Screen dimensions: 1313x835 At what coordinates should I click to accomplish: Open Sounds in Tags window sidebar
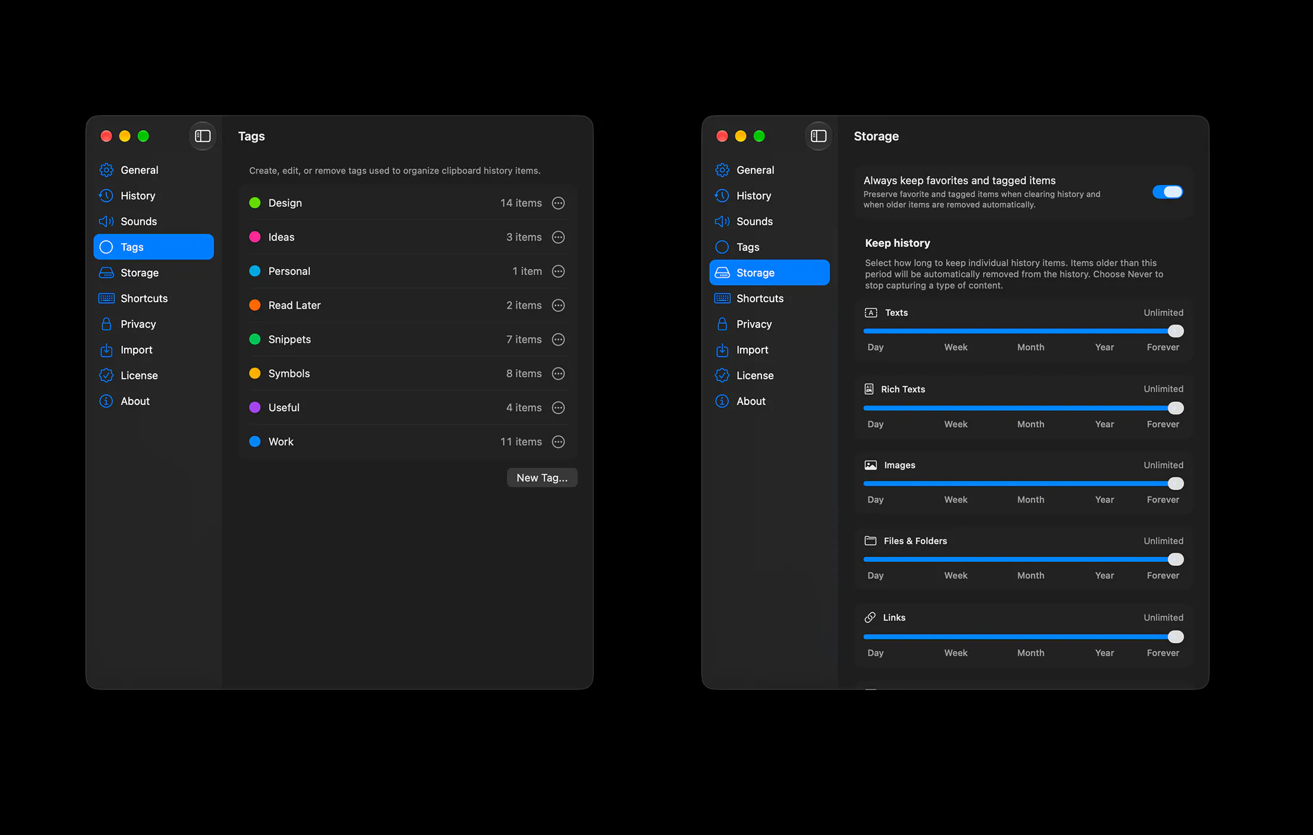pos(153,221)
